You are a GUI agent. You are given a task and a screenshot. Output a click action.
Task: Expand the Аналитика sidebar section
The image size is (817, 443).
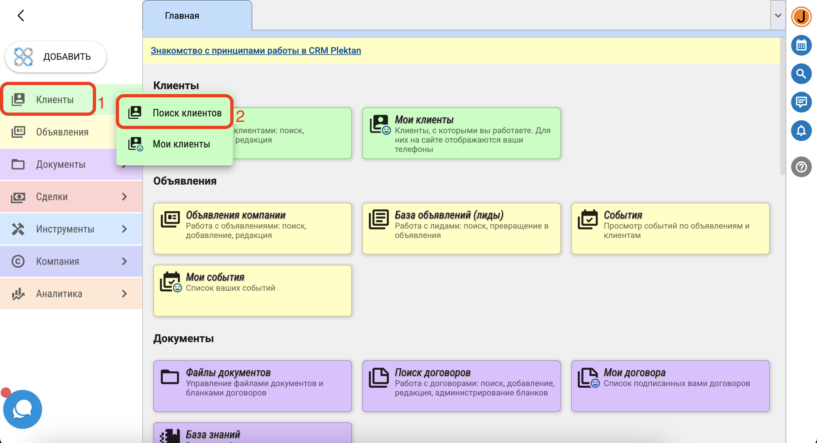[x=124, y=294]
